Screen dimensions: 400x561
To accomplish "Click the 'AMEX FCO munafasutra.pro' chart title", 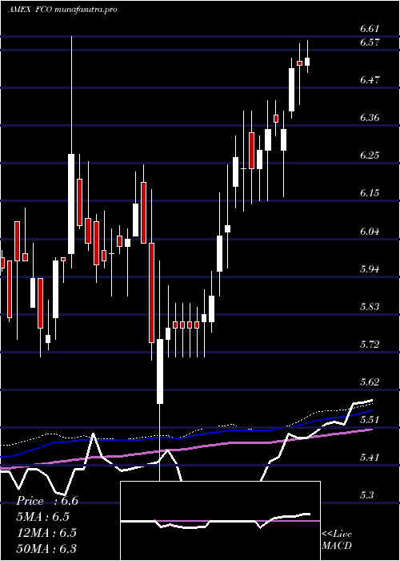I will tap(62, 10).
